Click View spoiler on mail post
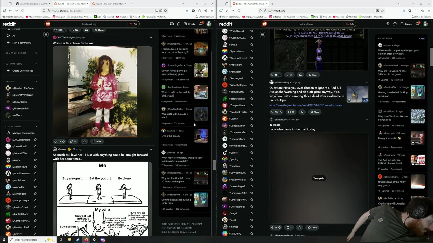 pos(319,178)
